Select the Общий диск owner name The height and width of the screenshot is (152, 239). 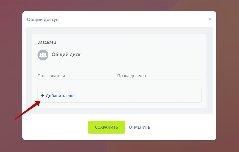tap(66, 54)
